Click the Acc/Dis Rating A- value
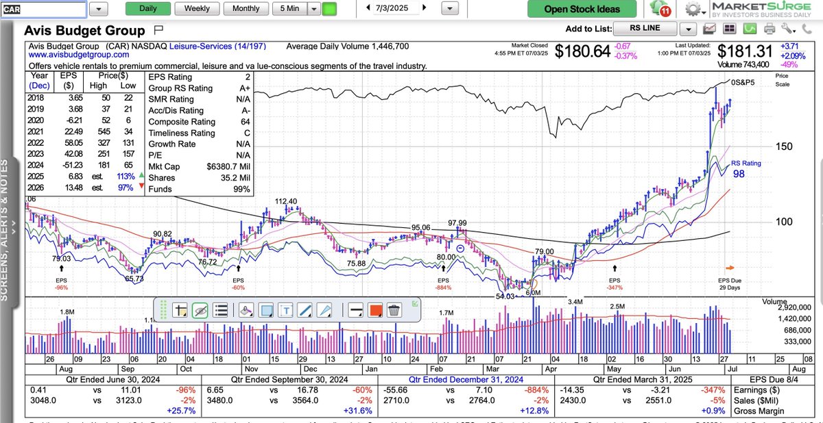823x423 pixels. coord(244,111)
